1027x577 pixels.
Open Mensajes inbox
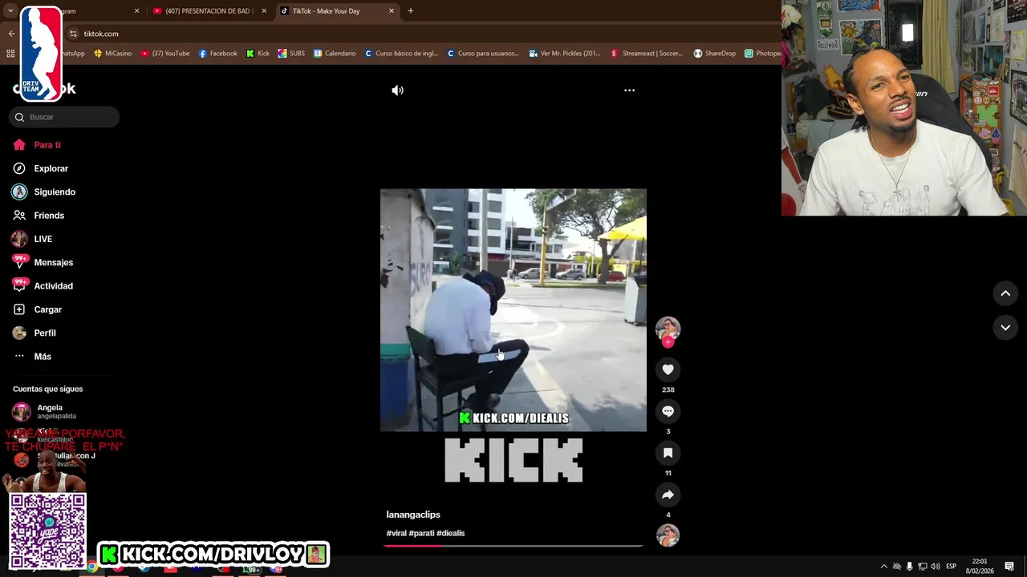53,263
